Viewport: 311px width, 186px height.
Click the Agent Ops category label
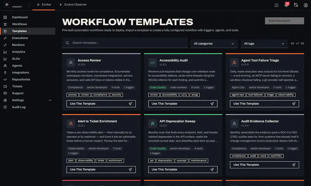click(x=238, y=87)
